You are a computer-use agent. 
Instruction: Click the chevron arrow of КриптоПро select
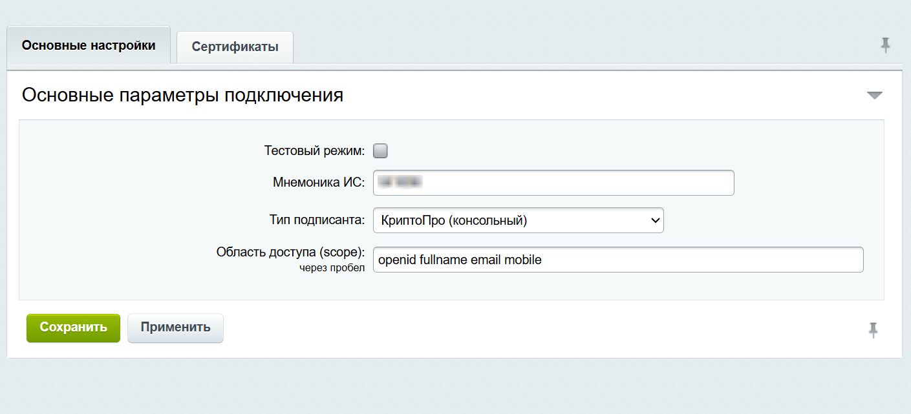tap(655, 221)
